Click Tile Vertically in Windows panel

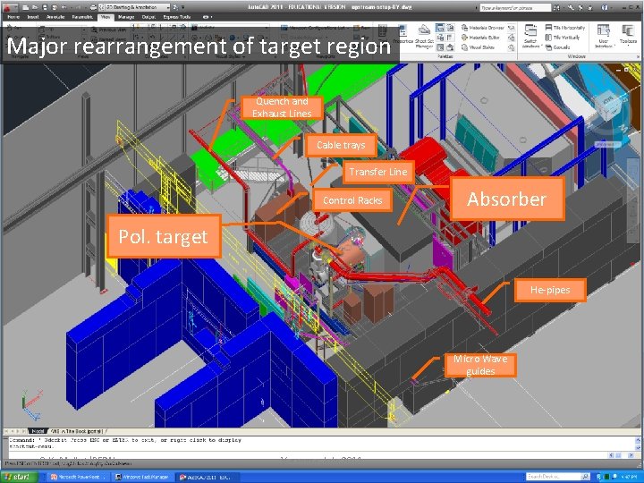pos(563,38)
